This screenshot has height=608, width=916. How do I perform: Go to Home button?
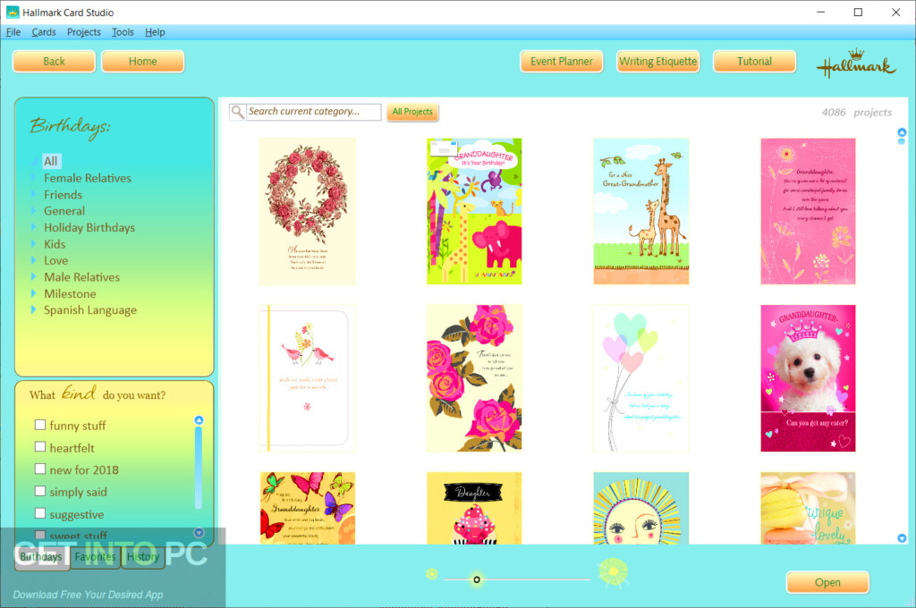tap(142, 62)
